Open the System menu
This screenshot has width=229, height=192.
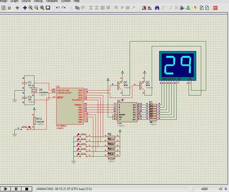tap(65, 1)
